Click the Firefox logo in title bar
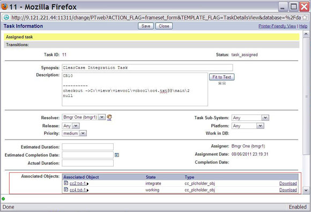Viewport: 311px width, 212px height. [4, 6]
